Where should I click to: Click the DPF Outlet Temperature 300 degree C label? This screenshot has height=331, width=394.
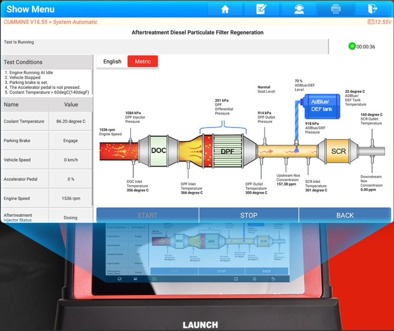256,188
